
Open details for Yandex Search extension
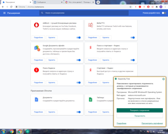(38, 83)
